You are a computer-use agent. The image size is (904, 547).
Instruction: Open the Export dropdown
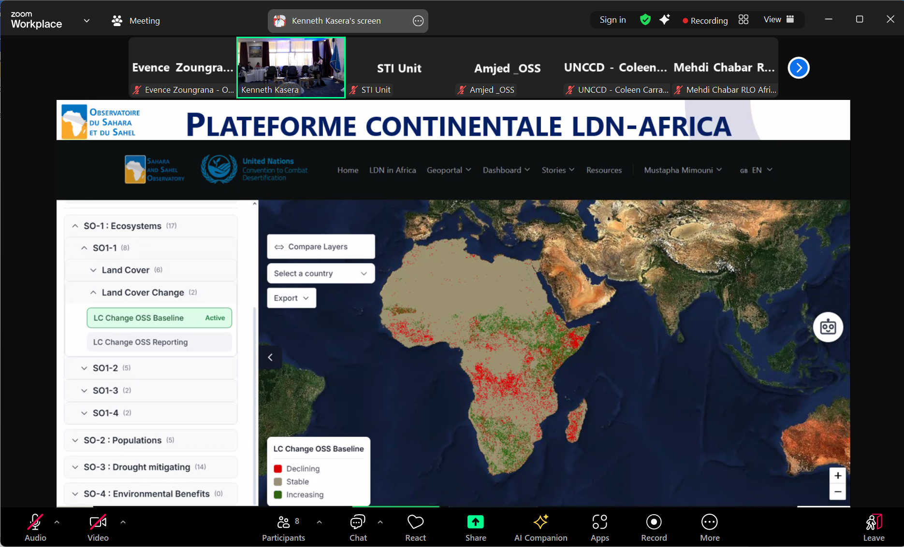click(x=292, y=298)
